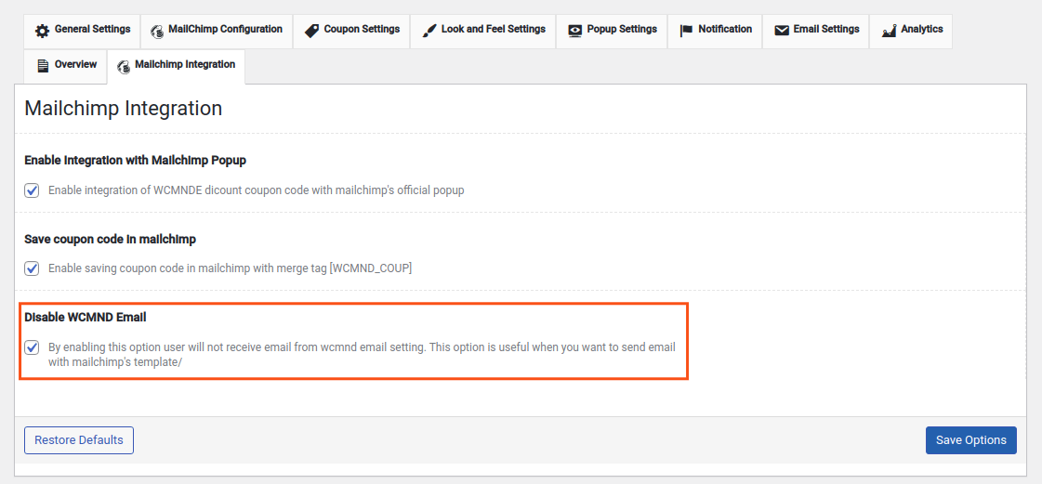Click the Restore Defaults button
This screenshot has height=484, width=1042.
pos(79,440)
